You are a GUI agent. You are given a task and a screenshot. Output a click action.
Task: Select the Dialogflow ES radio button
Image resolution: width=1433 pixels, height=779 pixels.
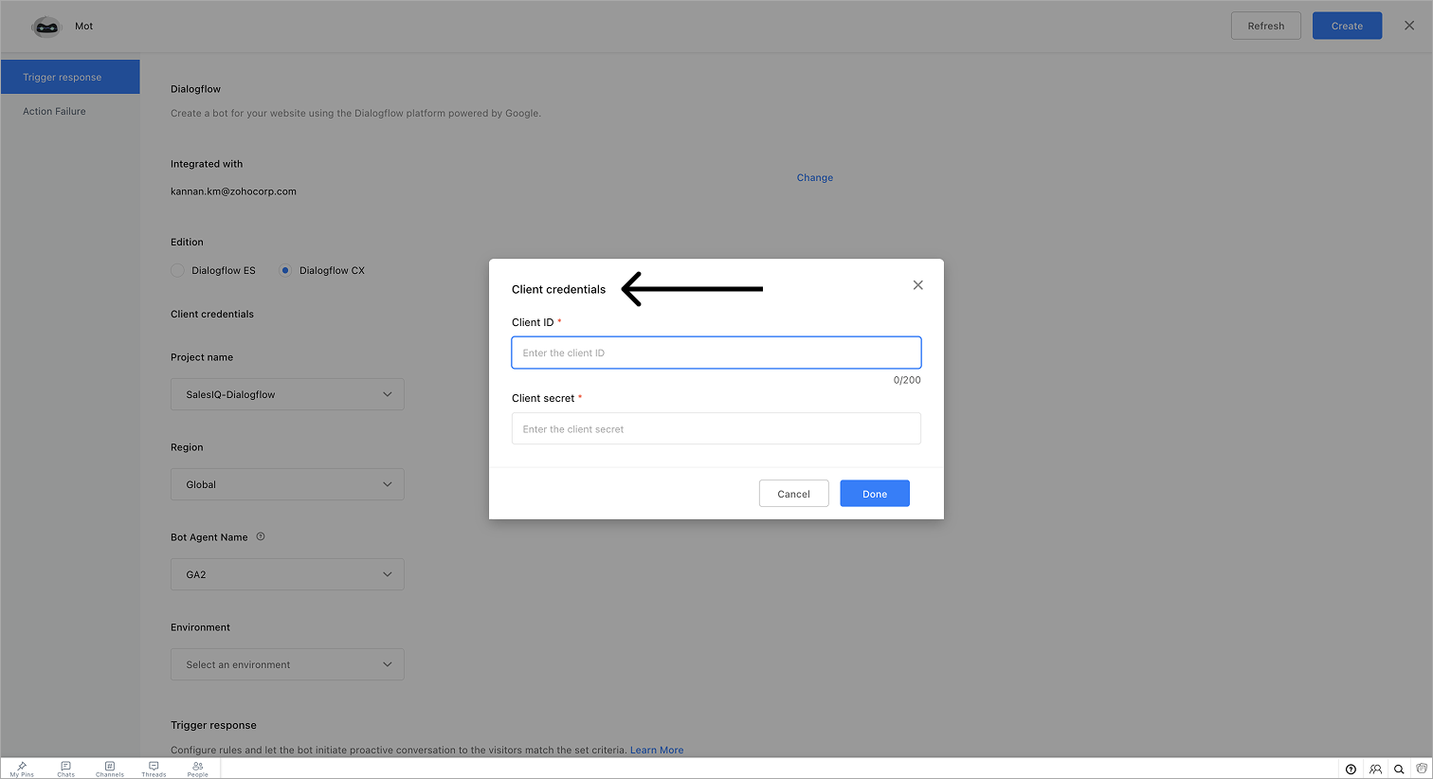[177, 270]
